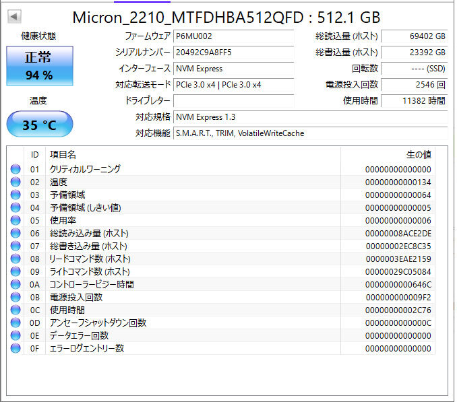Click the 生の値 column header
The height and width of the screenshot is (402, 457).
tap(388, 155)
